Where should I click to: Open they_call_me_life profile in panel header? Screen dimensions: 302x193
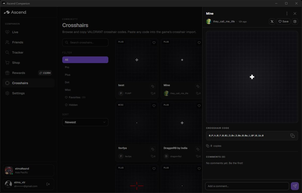(220, 22)
